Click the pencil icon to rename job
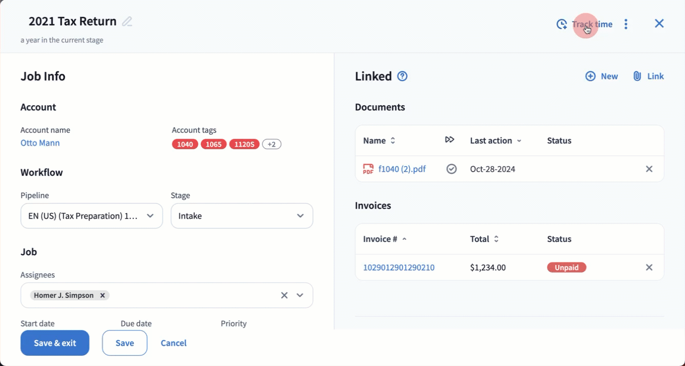 pyautogui.click(x=127, y=22)
